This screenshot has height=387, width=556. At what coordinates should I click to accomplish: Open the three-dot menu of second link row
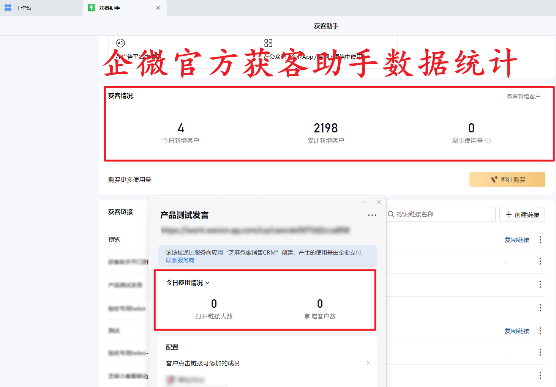point(540,261)
